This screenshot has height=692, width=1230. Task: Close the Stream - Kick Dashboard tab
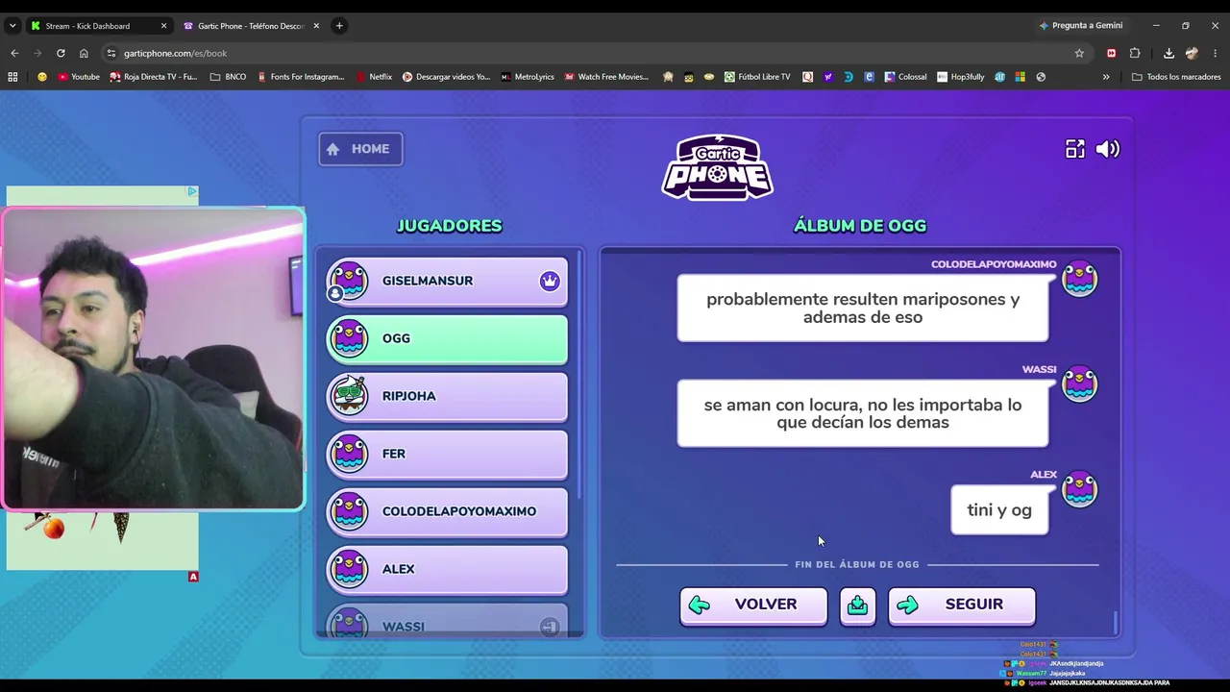[163, 26]
